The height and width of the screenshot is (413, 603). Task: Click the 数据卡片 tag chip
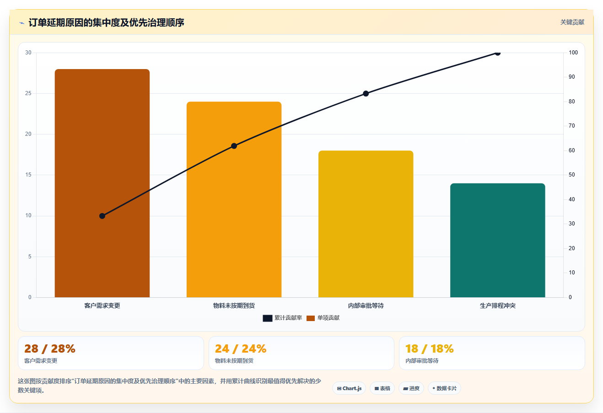444,388
